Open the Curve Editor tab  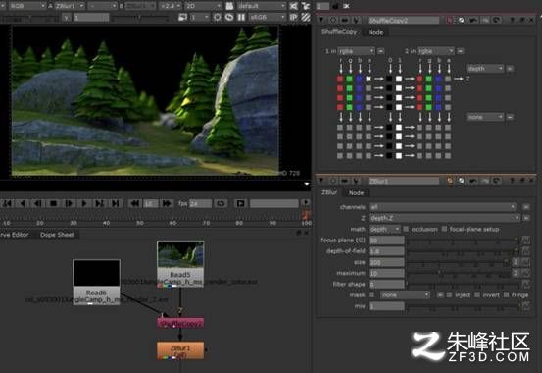pos(15,235)
